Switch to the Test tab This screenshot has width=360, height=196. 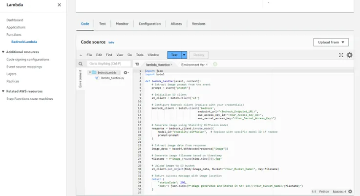click(x=103, y=23)
